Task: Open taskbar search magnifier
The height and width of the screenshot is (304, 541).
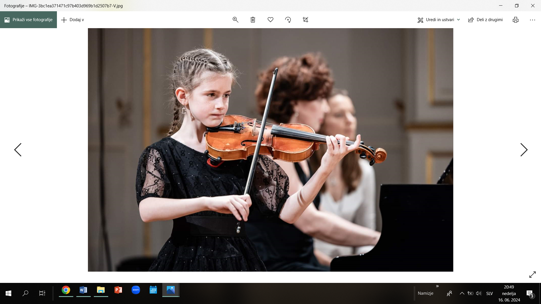Action: click(x=25, y=293)
